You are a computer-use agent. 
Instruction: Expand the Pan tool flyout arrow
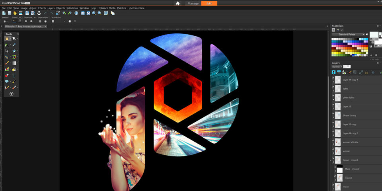pyautogui.click(x=10, y=39)
